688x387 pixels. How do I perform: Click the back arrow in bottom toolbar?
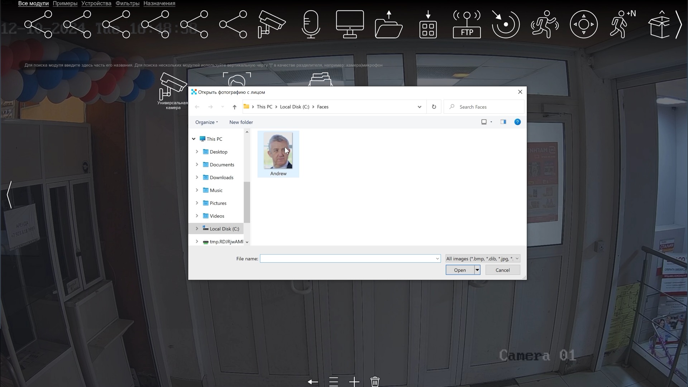click(x=313, y=382)
